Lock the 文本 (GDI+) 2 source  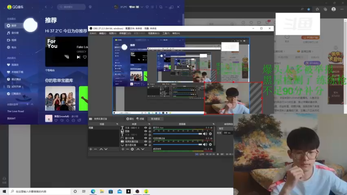pyautogui.click(x=150, y=128)
